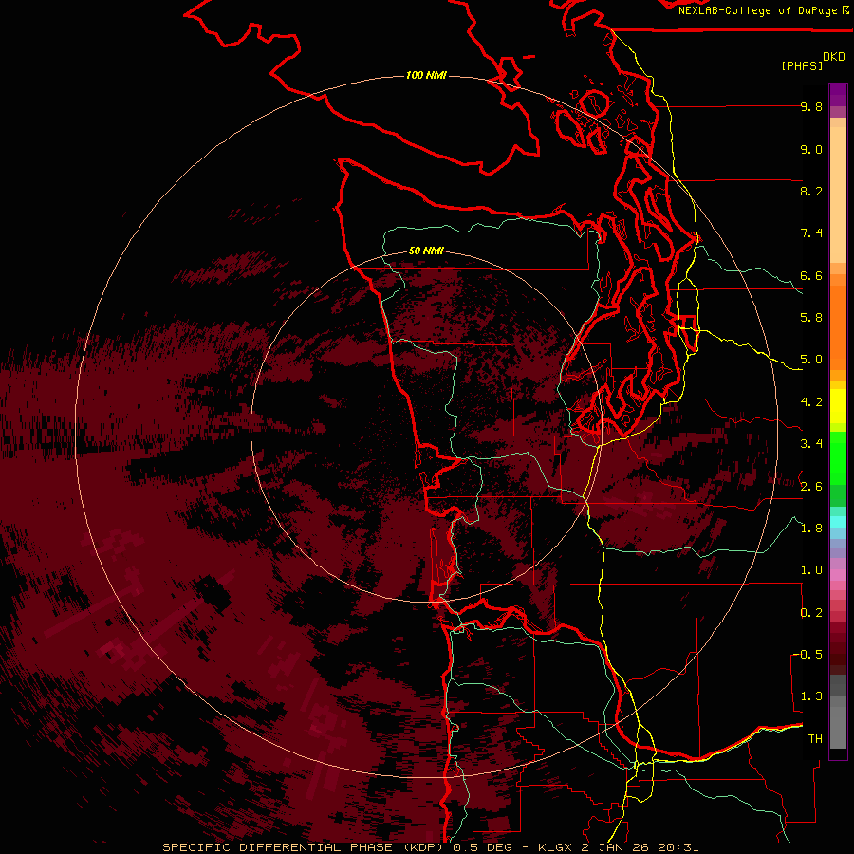Image resolution: width=854 pixels, height=854 pixels.
Task: Click the 1.0 legend value
Action: coord(811,570)
